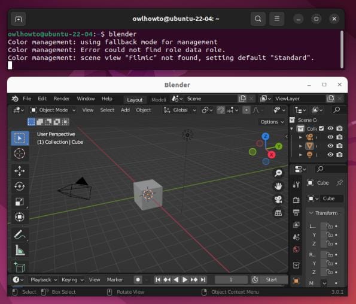Select the Annotate pencil tool
Image resolution: width=356 pixels, height=304 pixels.
click(x=20, y=234)
